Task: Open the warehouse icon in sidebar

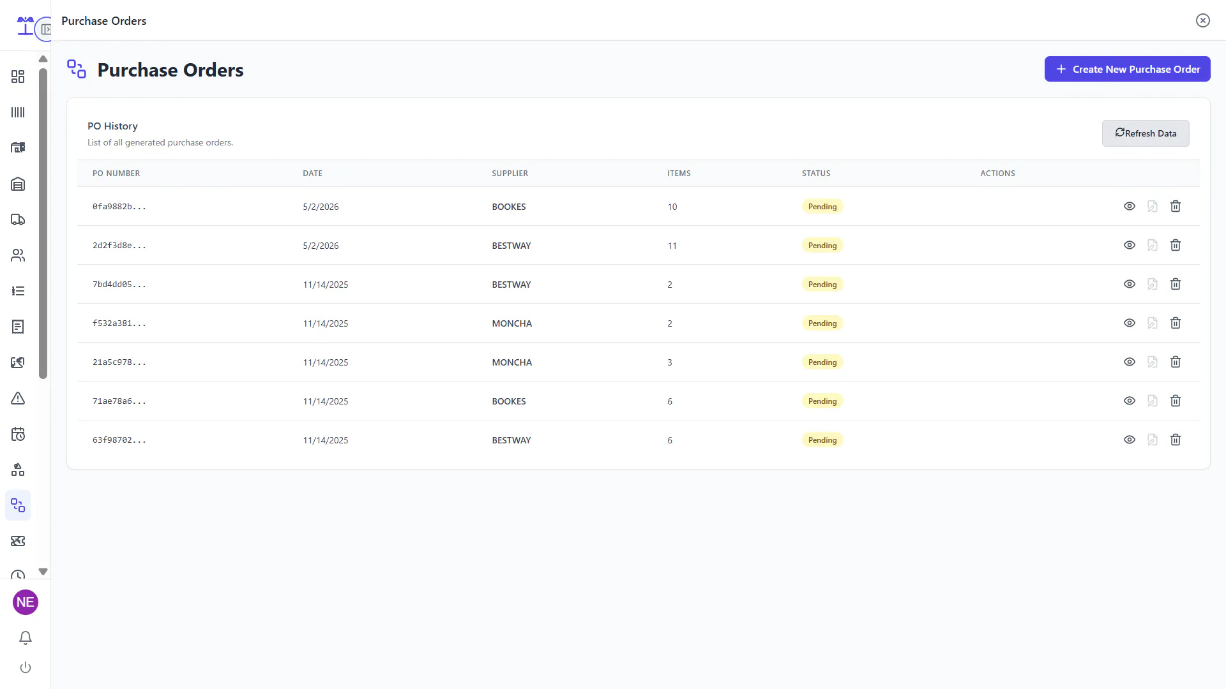Action: [x=18, y=184]
